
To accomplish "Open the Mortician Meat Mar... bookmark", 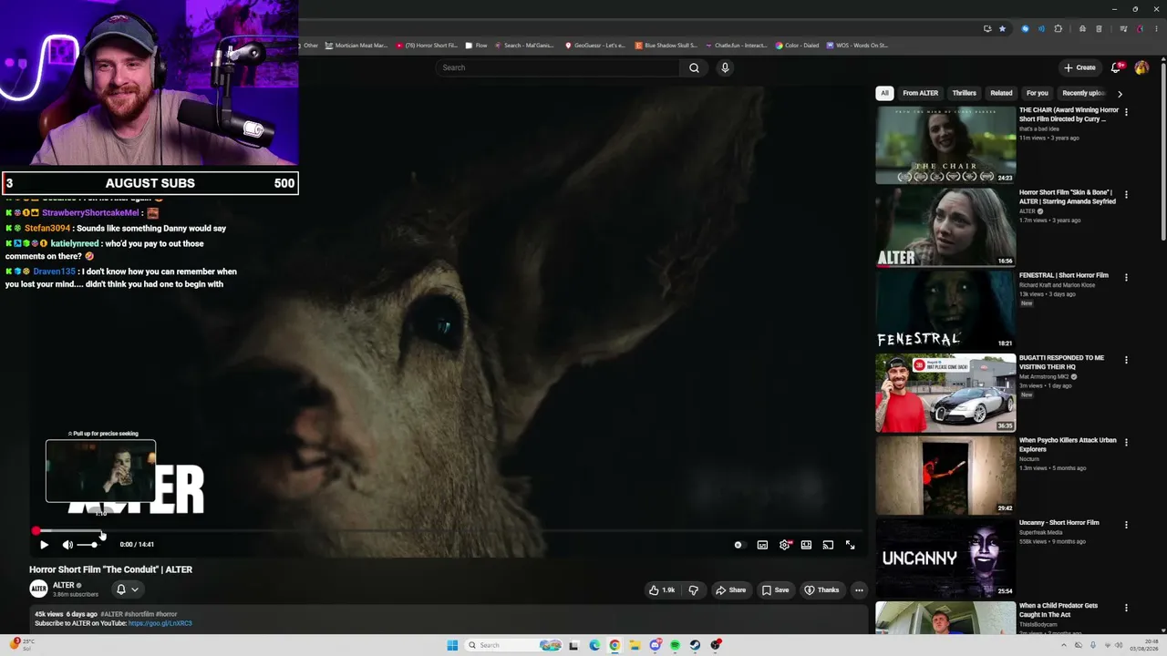I will 356,46.
